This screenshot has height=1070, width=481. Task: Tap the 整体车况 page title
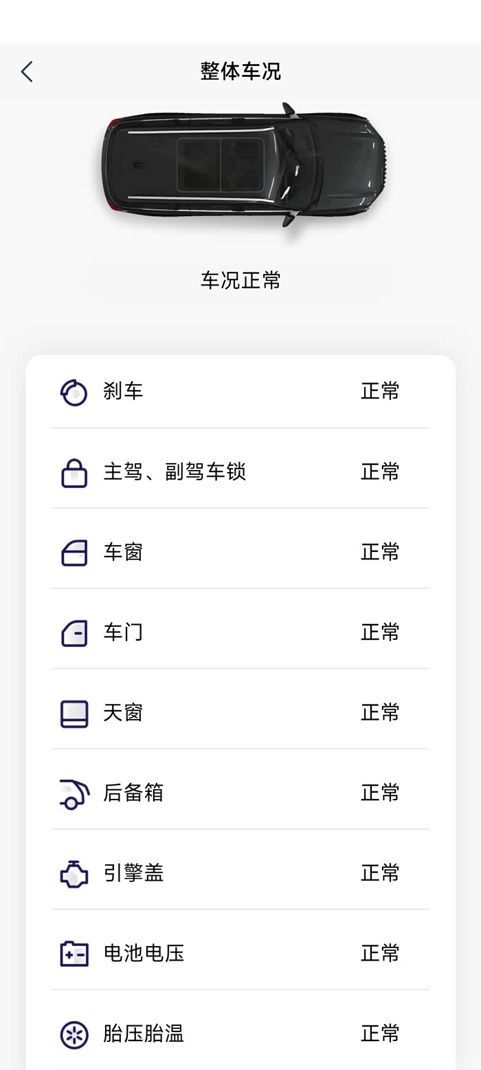coord(240,72)
